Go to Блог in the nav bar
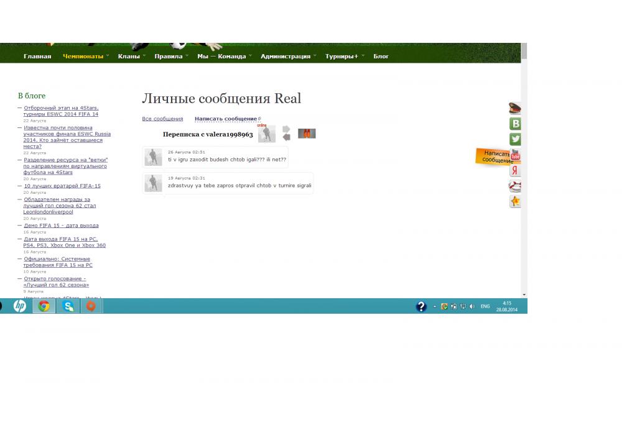The image size is (622, 435). click(381, 57)
